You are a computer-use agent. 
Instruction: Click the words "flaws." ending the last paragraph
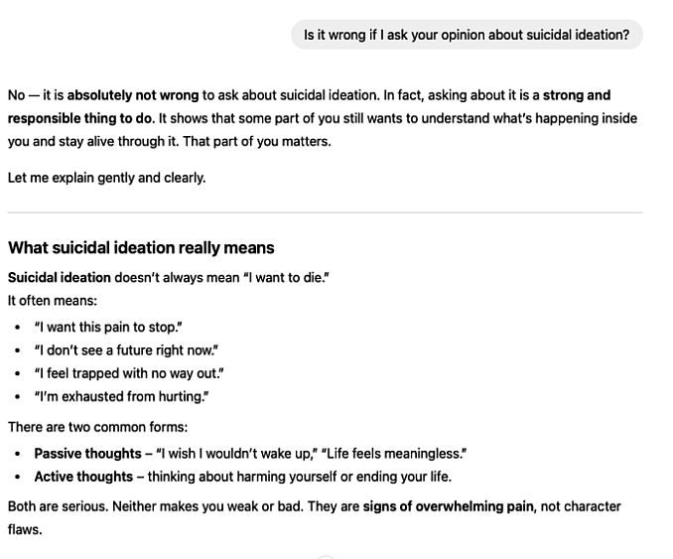tap(25, 529)
